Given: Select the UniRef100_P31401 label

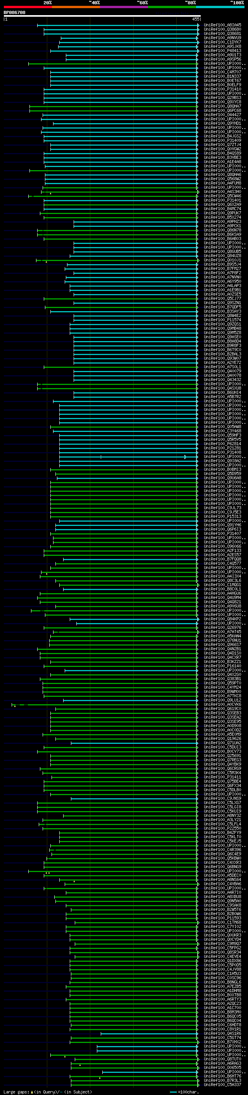Looking at the screenshot, I should click(222, 200).
